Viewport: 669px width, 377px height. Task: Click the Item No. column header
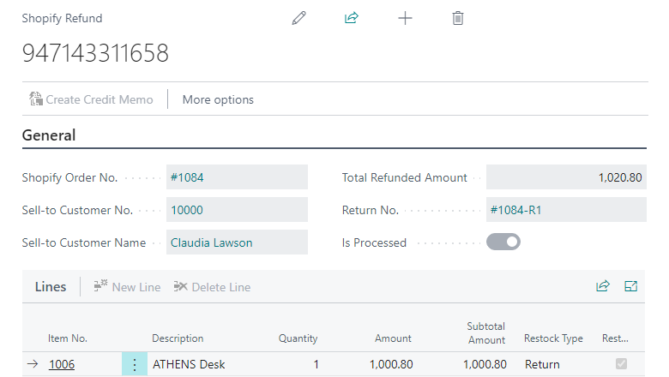(68, 338)
